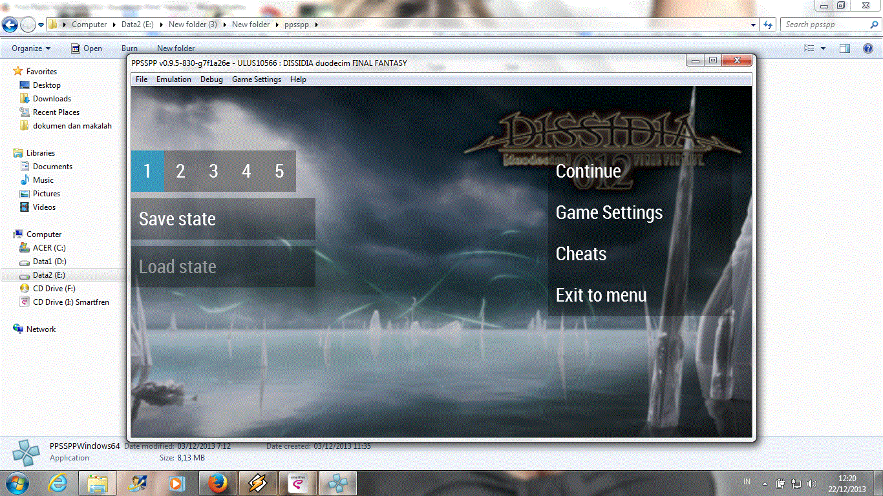Click Exit to menu
This screenshot has height=496, width=883.
point(601,295)
